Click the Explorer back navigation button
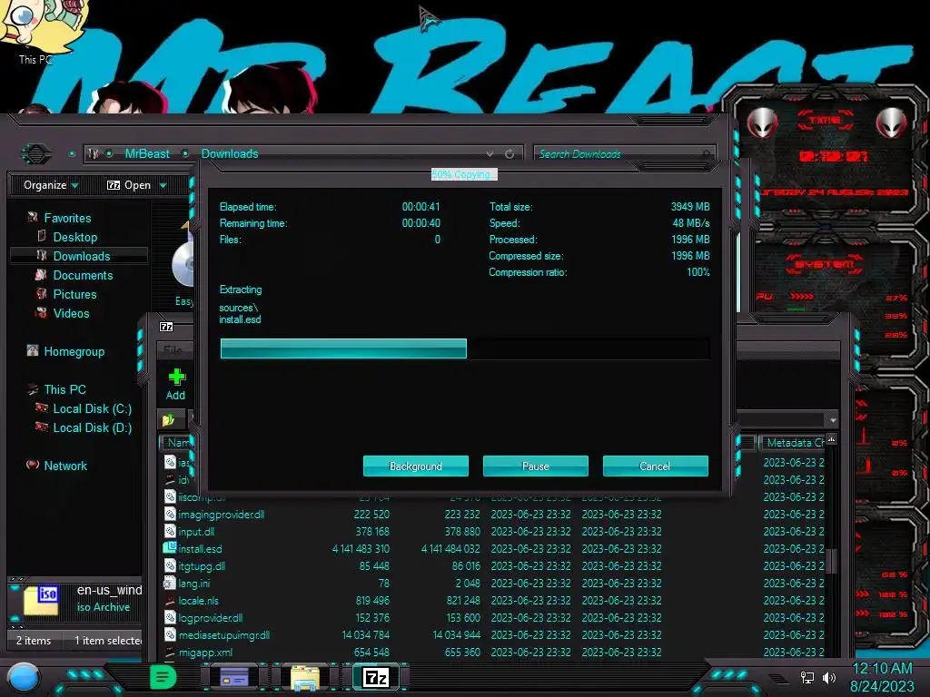Screen dimensions: 930x697 (x=36, y=154)
